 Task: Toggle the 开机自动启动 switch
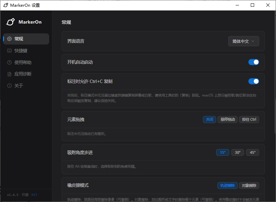[x=254, y=62]
